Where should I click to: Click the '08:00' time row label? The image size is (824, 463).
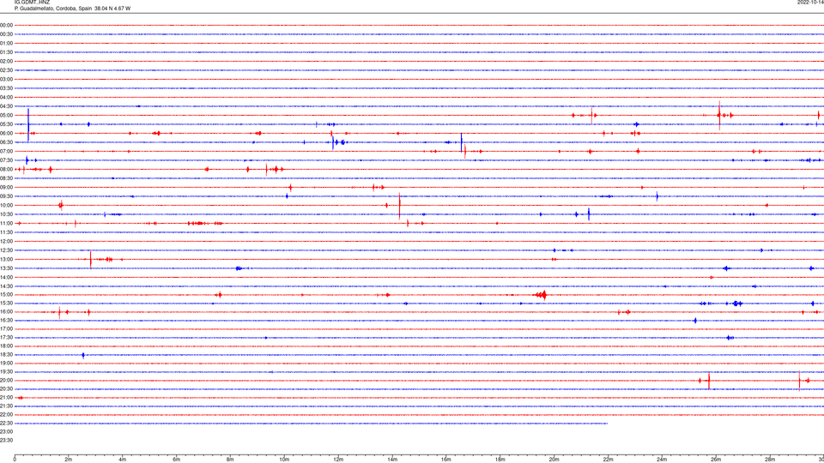pos(6,169)
